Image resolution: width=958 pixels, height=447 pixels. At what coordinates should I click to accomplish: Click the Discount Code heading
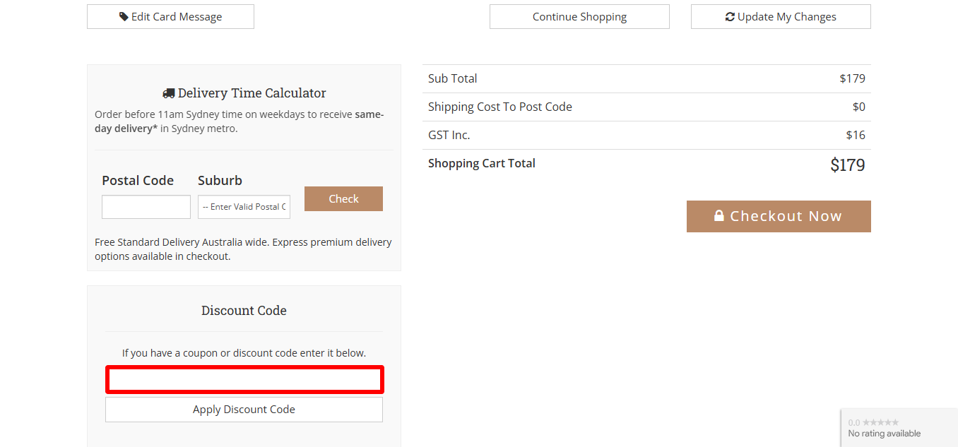pyautogui.click(x=244, y=311)
